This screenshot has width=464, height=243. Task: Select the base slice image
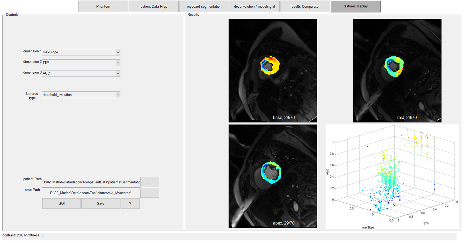pyautogui.click(x=273, y=71)
